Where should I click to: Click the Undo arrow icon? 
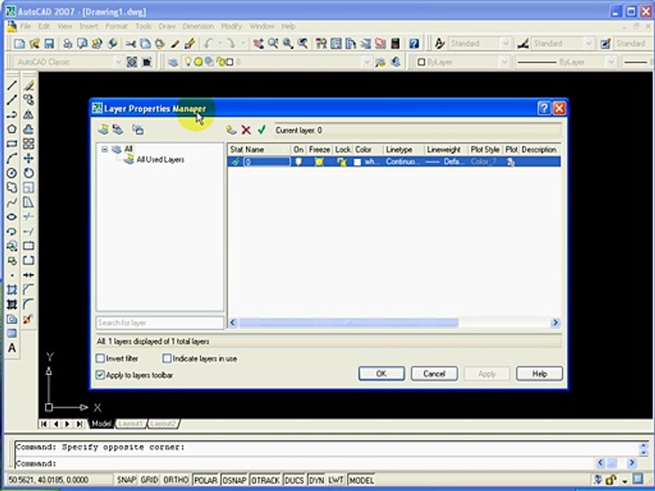209,44
